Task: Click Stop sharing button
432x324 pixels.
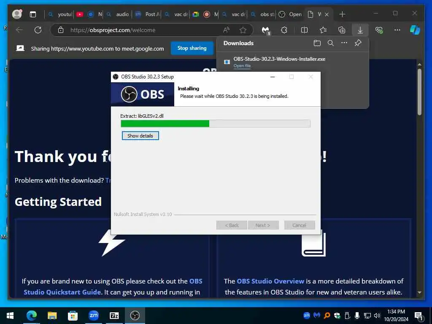Action: coord(192,48)
